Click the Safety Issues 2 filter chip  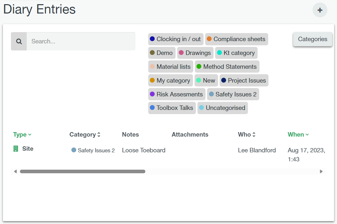pyautogui.click(x=233, y=94)
